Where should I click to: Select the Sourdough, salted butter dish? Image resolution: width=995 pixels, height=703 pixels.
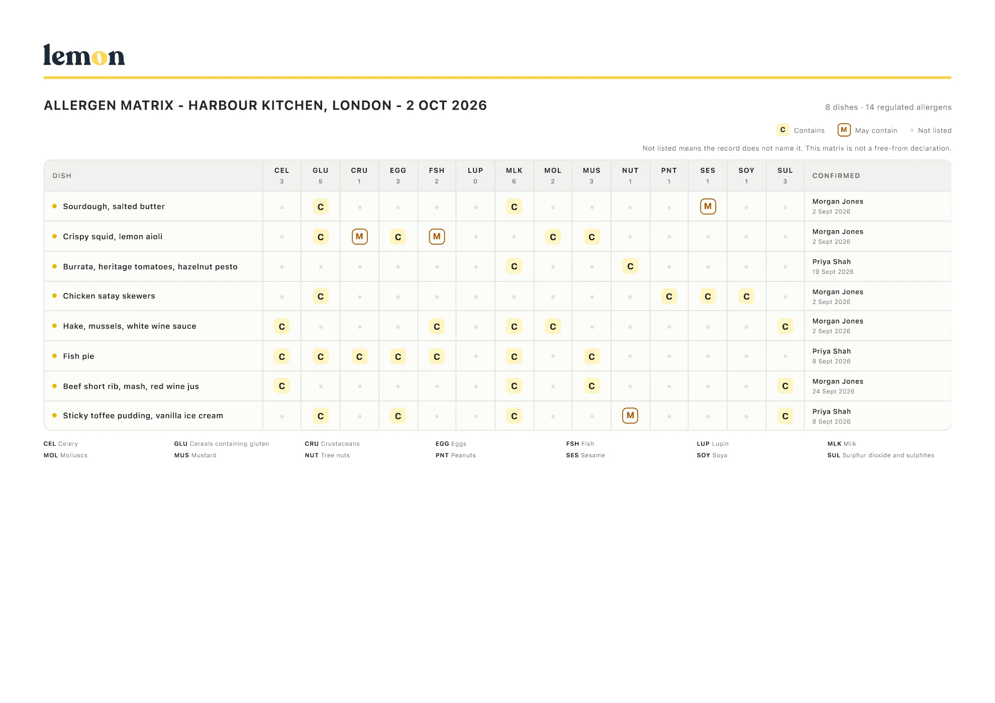(x=114, y=207)
